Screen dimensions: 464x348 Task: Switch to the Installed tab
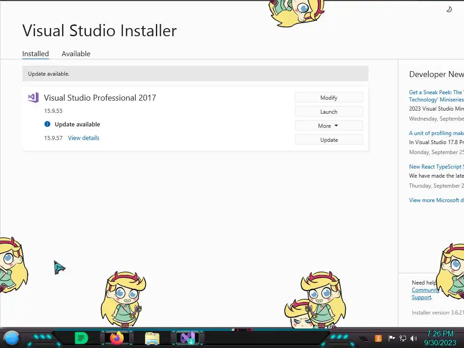[35, 54]
